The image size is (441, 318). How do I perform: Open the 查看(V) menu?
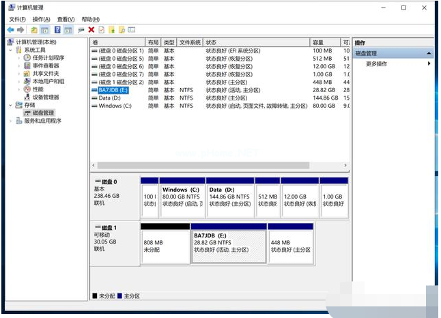click(66, 19)
